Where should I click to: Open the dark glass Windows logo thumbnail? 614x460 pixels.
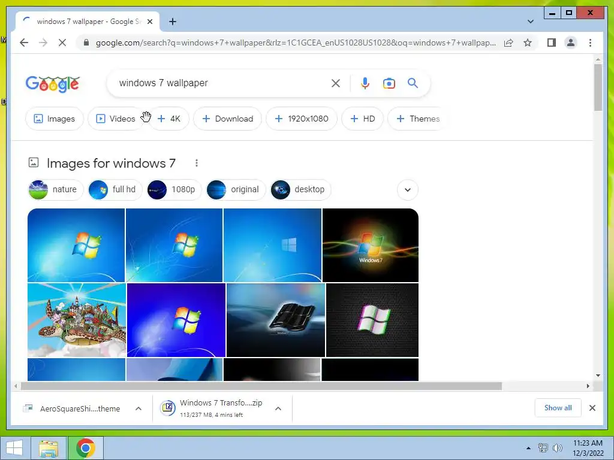pos(276,320)
